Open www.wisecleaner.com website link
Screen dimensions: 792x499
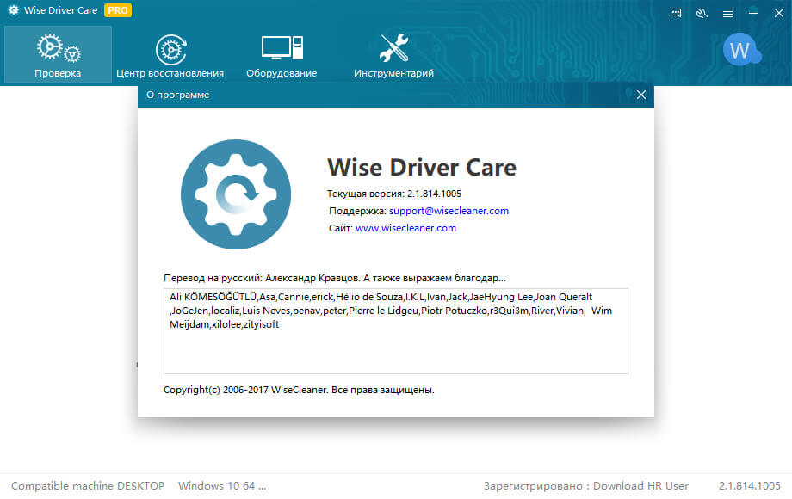pos(405,228)
